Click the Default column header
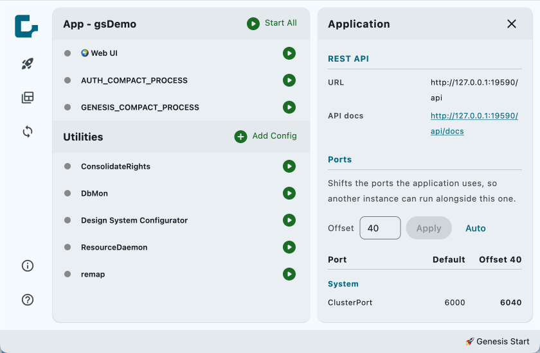The width and height of the screenshot is (540, 353). pyautogui.click(x=449, y=259)
